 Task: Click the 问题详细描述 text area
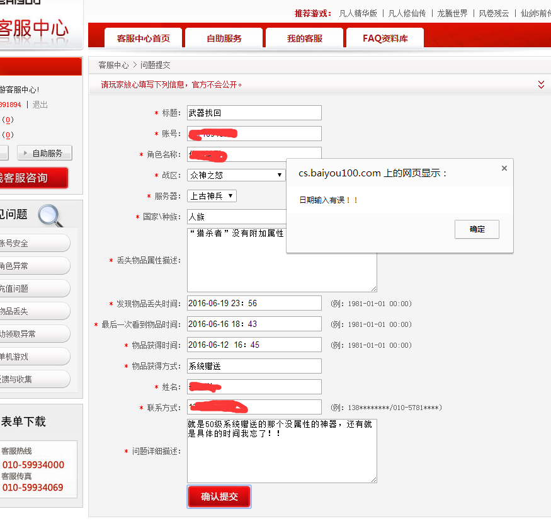point(281,451)
